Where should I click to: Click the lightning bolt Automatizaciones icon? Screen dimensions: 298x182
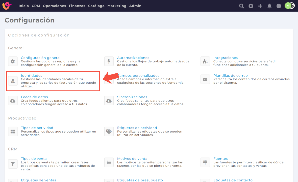tap(109, 61)
